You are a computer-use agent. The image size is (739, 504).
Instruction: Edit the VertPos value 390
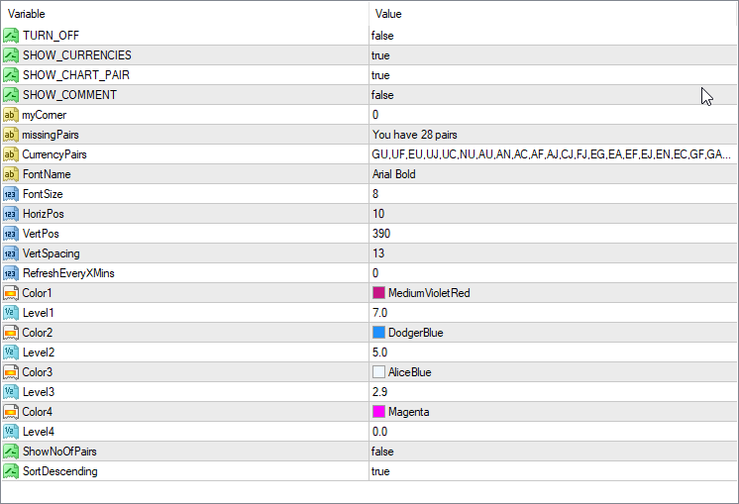pos(381,234)
